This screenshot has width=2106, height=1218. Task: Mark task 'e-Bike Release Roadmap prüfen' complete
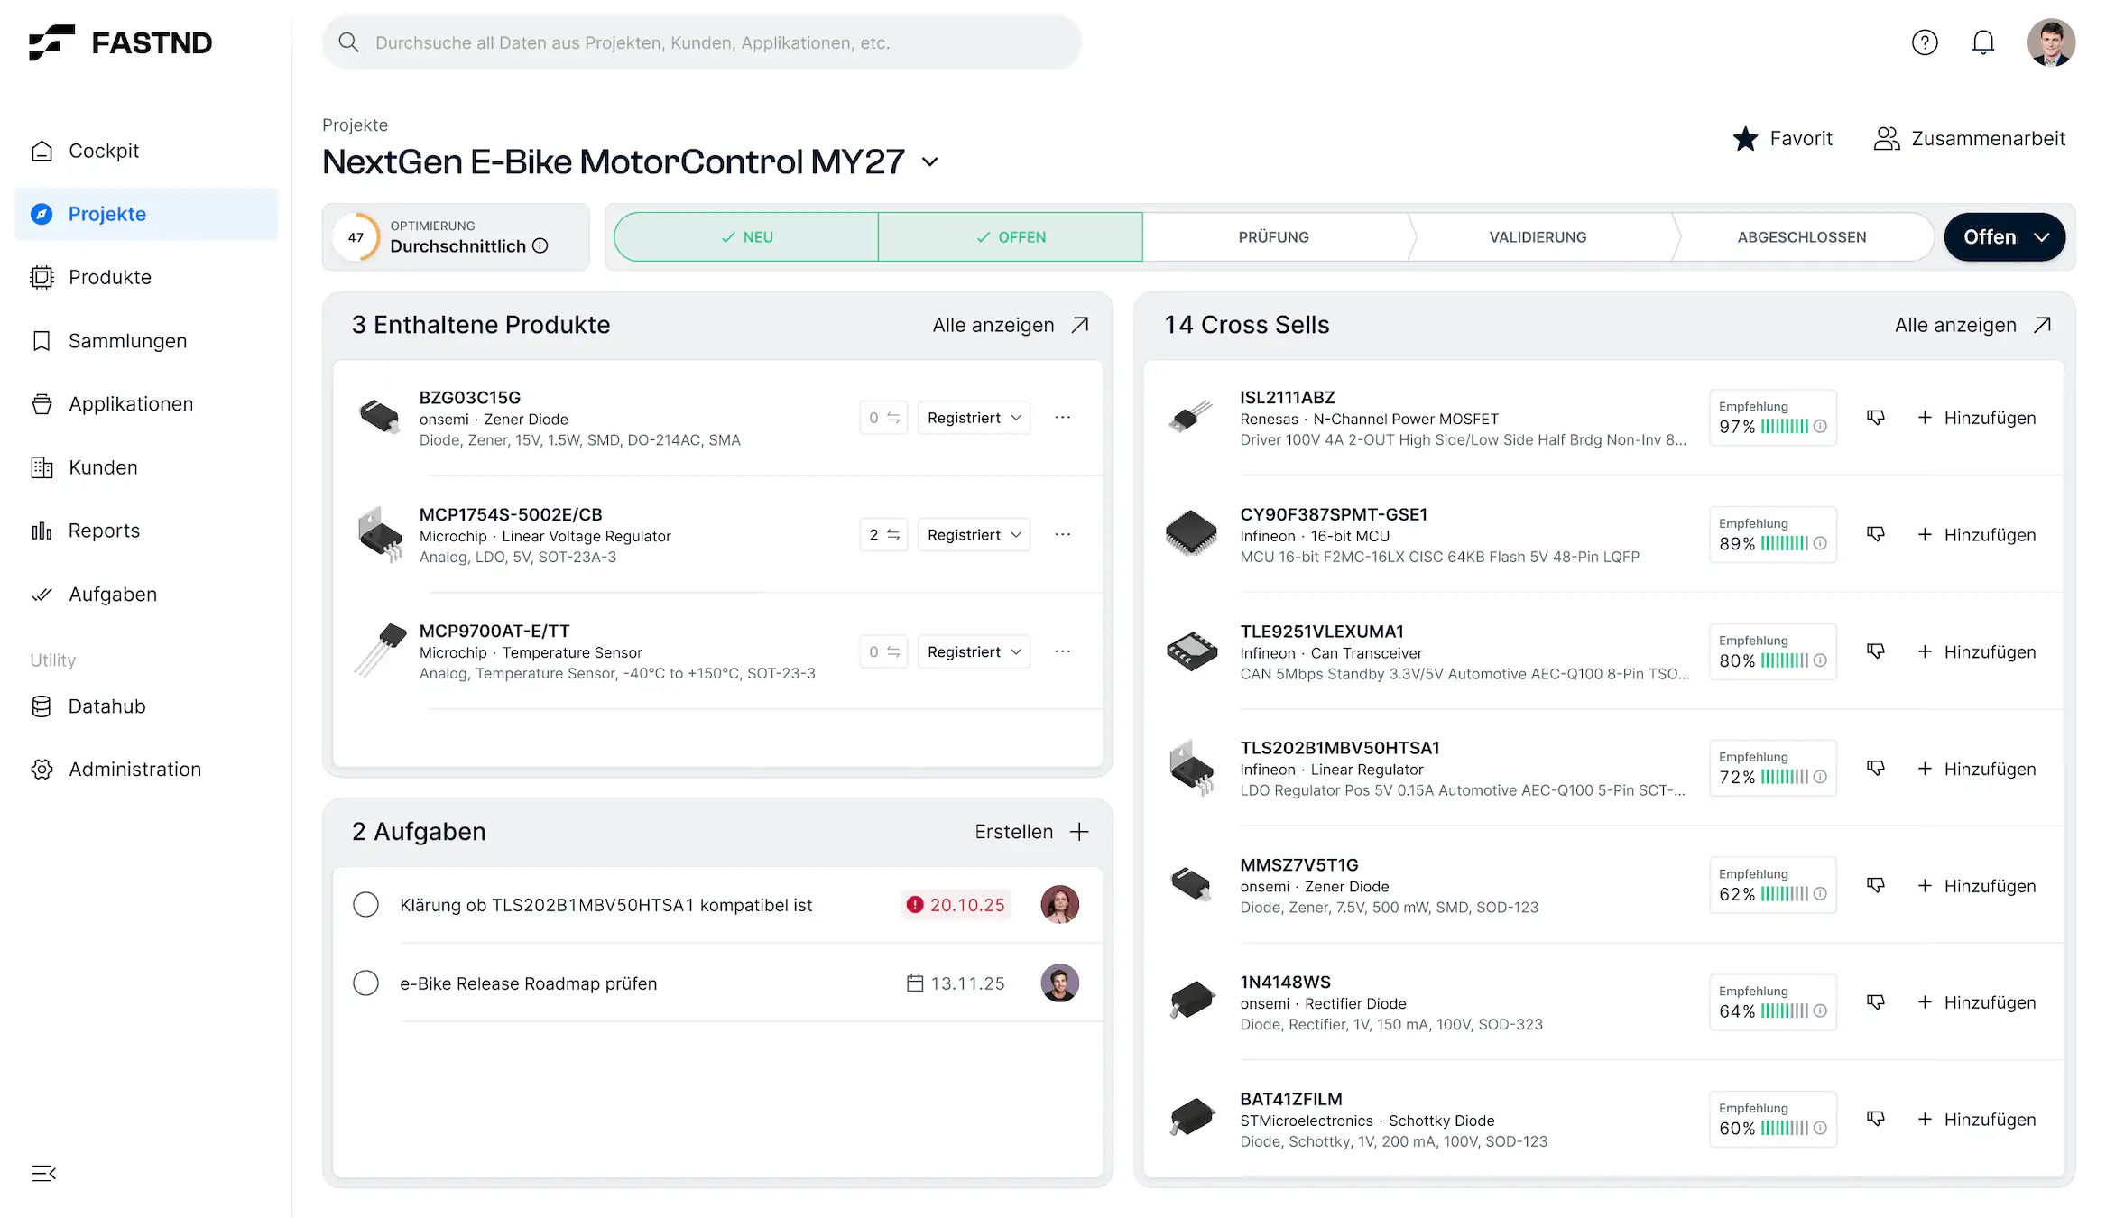coord(365,983)
